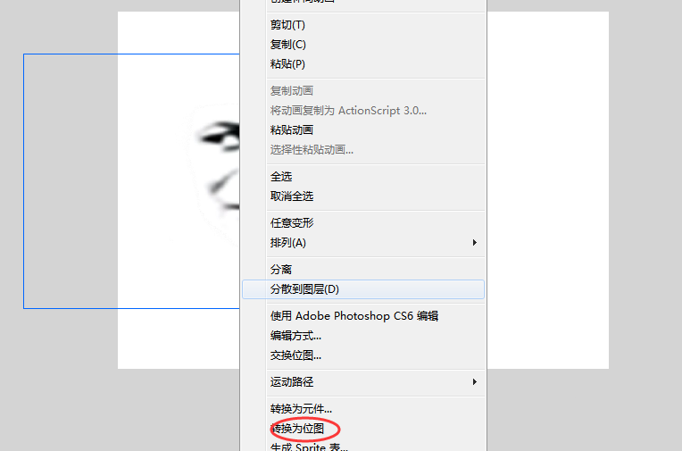The image size is (682, 451).
Task: Click 取消全选 menu entry
Action: tap(363, 196)
